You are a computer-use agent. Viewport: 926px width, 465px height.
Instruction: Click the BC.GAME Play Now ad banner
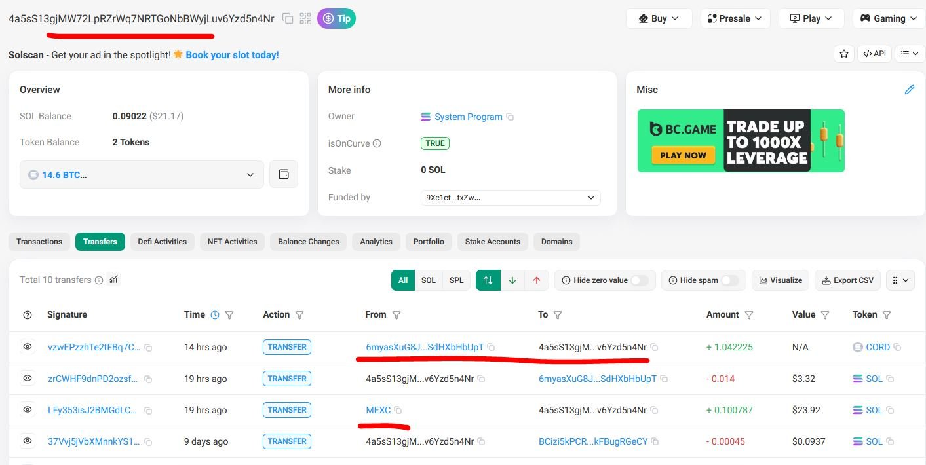click(683, 155)
